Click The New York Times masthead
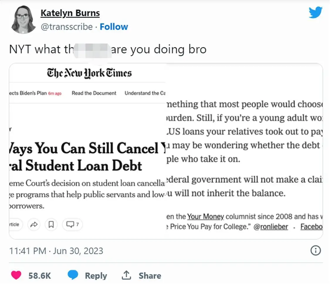 89,73
